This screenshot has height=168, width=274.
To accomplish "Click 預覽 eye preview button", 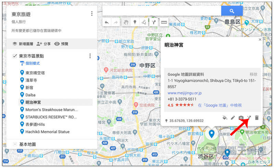I will (x=61, y=44).
